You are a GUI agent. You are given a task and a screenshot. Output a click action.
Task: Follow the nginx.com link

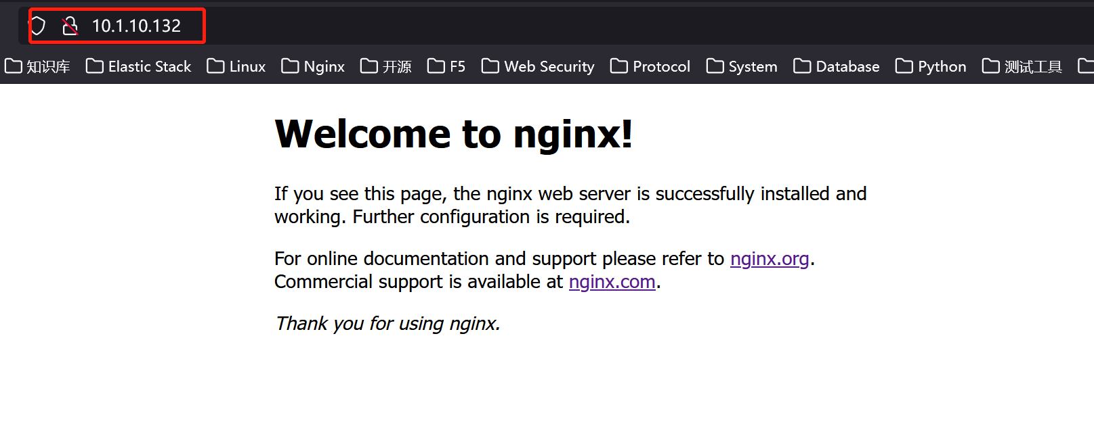(x=612, y=282)
